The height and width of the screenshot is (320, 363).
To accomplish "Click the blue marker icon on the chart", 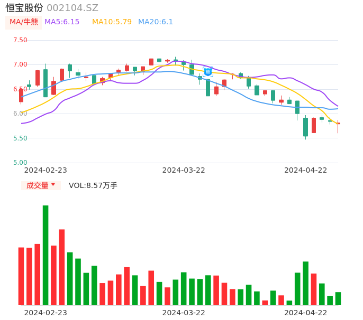I will pos(208,71).
